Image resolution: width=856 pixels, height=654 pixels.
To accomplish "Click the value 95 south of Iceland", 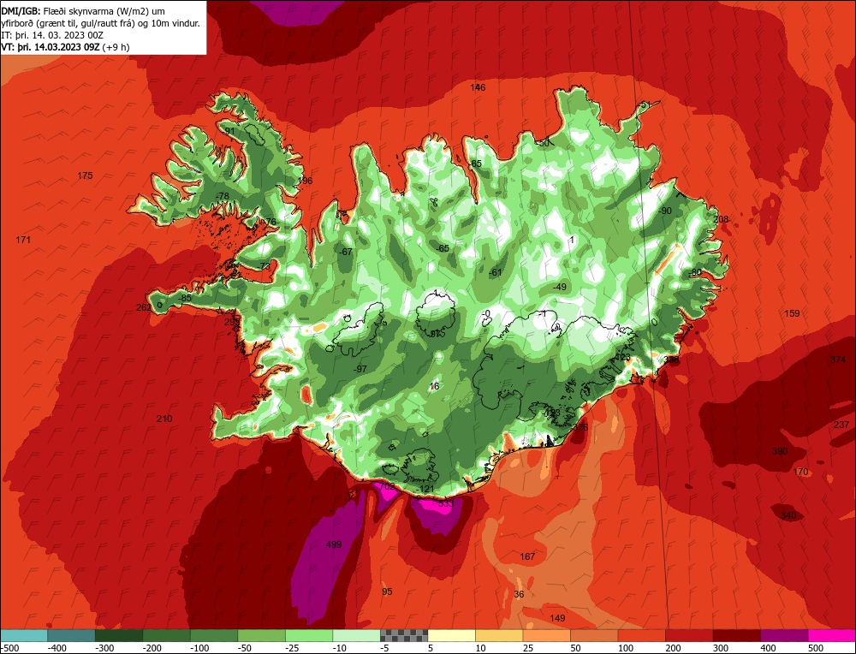I will (x=387, y=592).
